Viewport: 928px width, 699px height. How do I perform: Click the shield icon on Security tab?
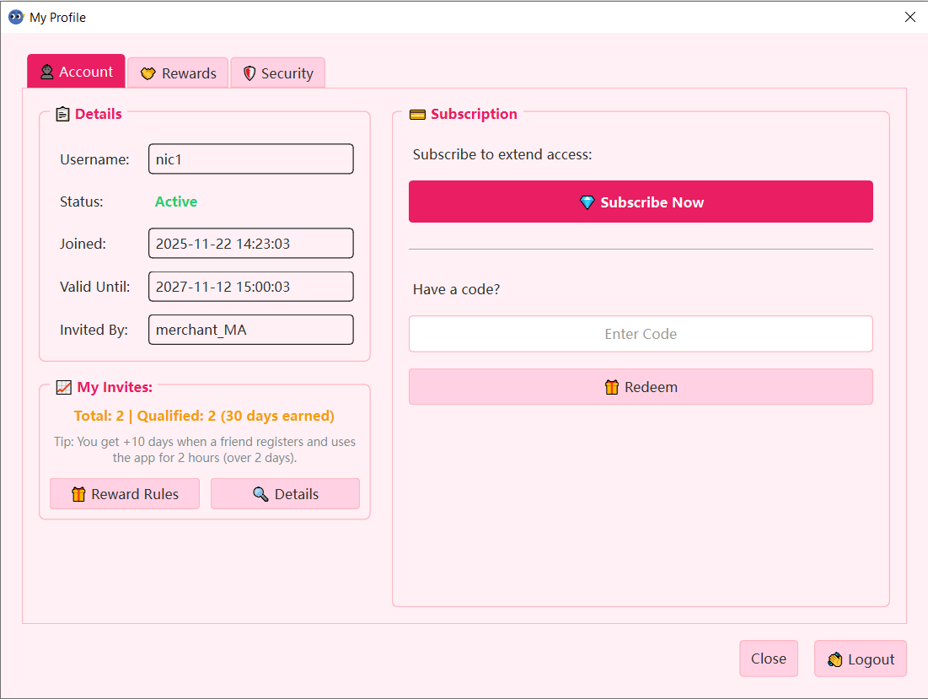(249, 74)
